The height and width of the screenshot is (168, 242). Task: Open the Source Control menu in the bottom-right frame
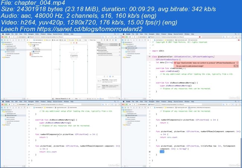178,102
